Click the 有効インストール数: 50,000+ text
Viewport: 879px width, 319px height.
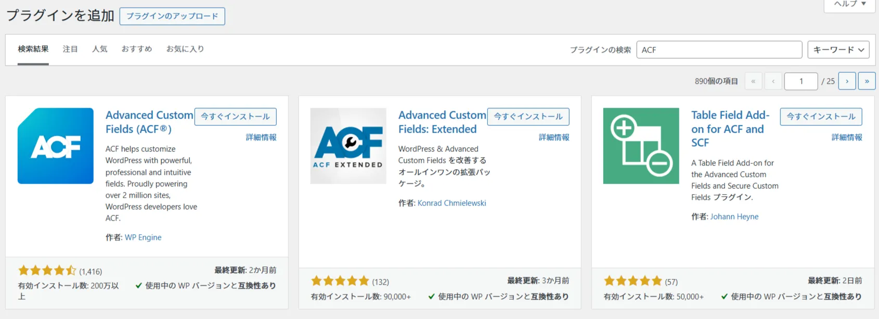coord(654,297)
